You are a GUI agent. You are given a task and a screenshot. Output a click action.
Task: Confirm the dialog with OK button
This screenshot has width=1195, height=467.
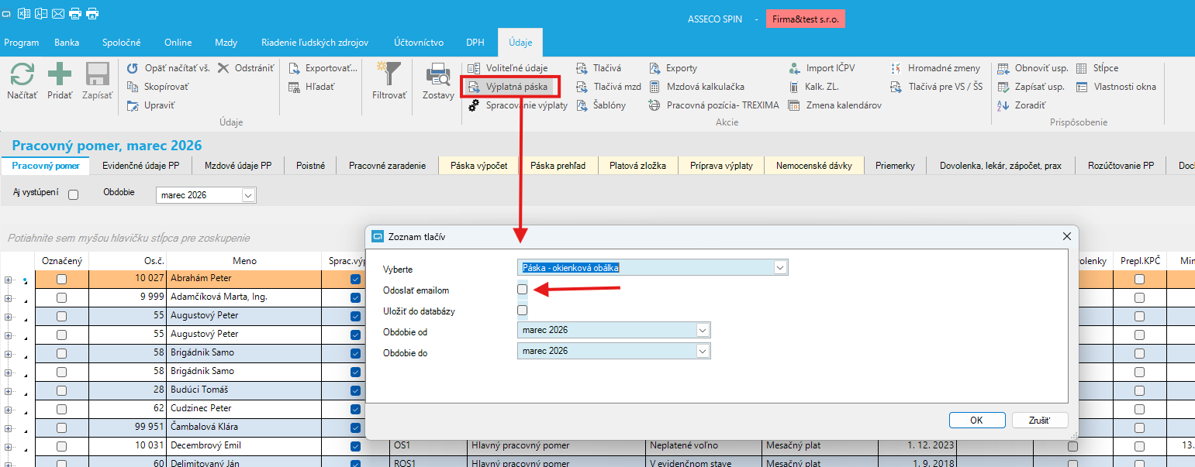coord(976,420)
